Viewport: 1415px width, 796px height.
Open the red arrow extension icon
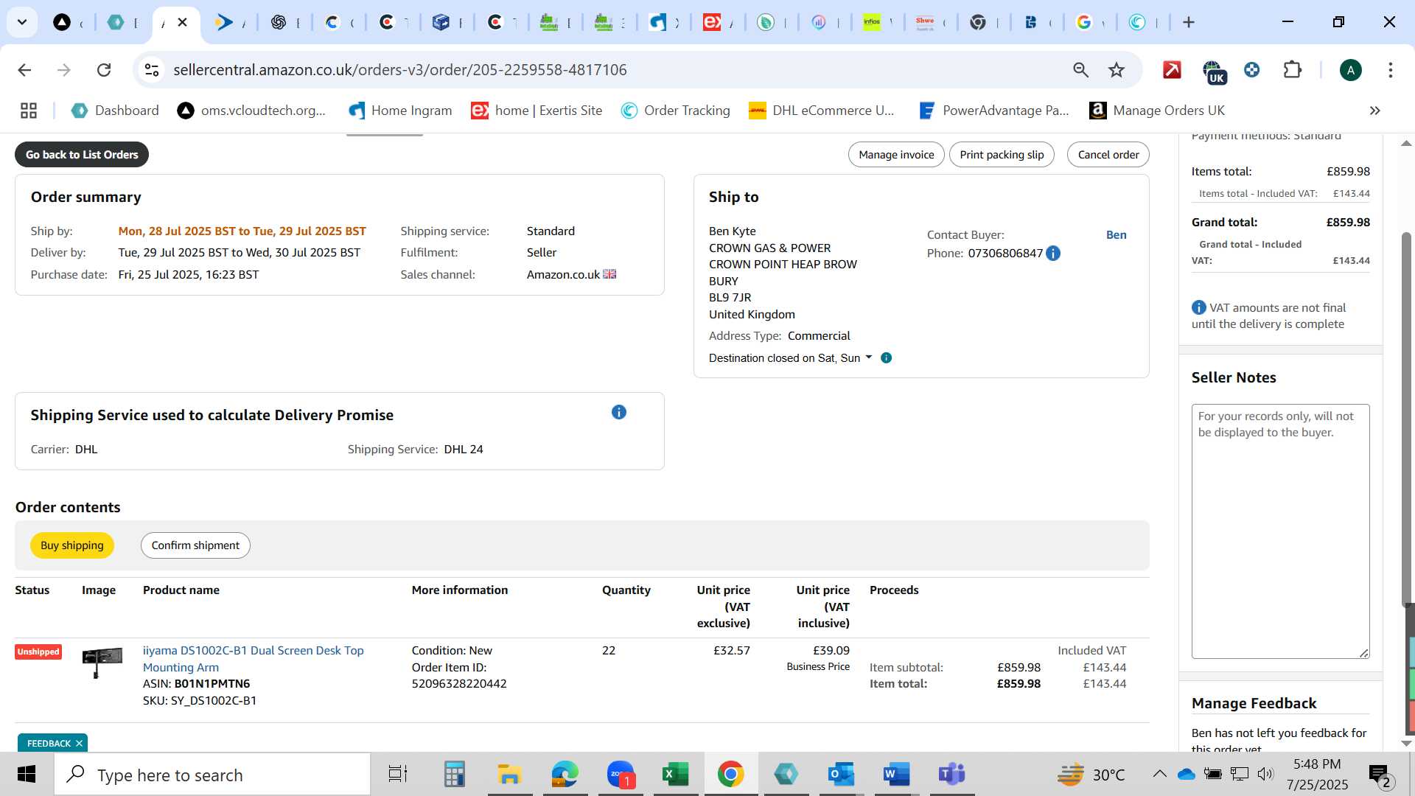pos(1172,70)
